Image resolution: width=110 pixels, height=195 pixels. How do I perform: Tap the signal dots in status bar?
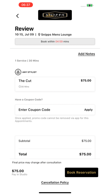[x=83, y=6]
